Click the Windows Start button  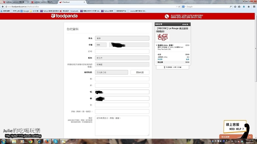point(3,141)
